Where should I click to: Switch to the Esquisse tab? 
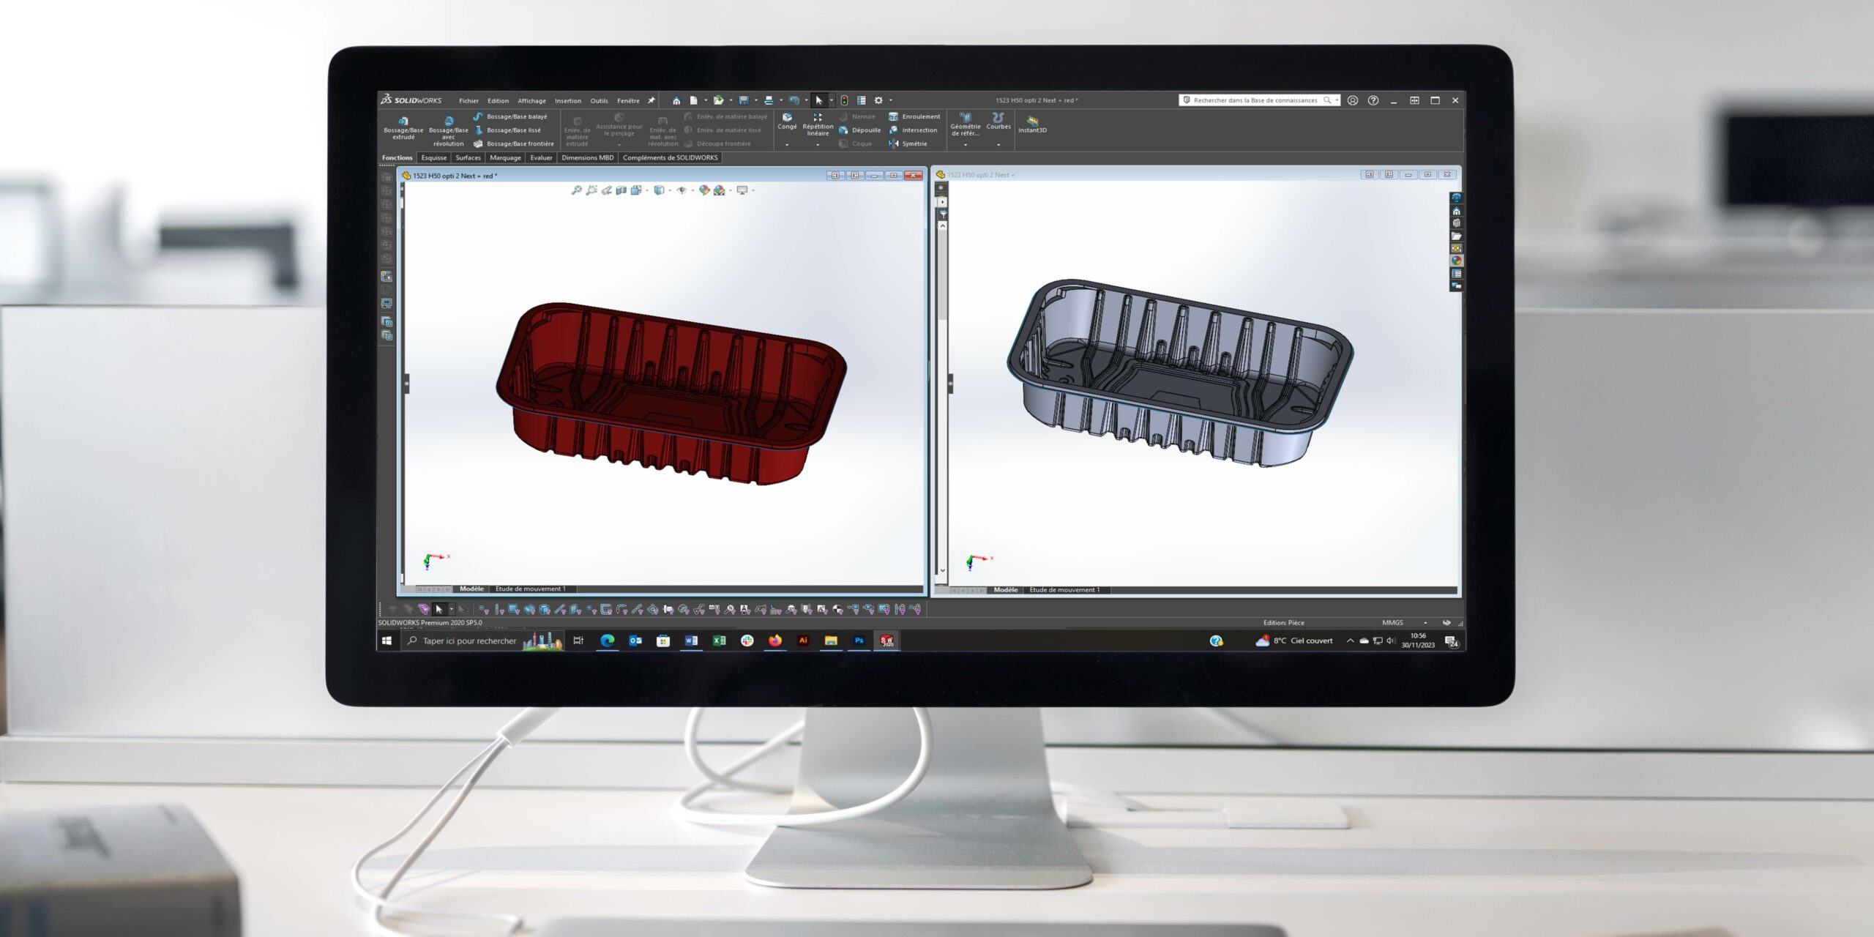[433, 157]
